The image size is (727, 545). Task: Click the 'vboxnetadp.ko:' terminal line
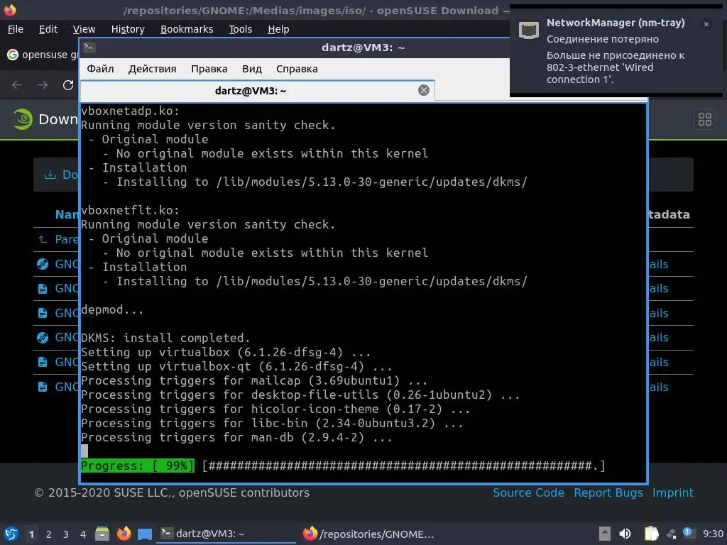130,111
